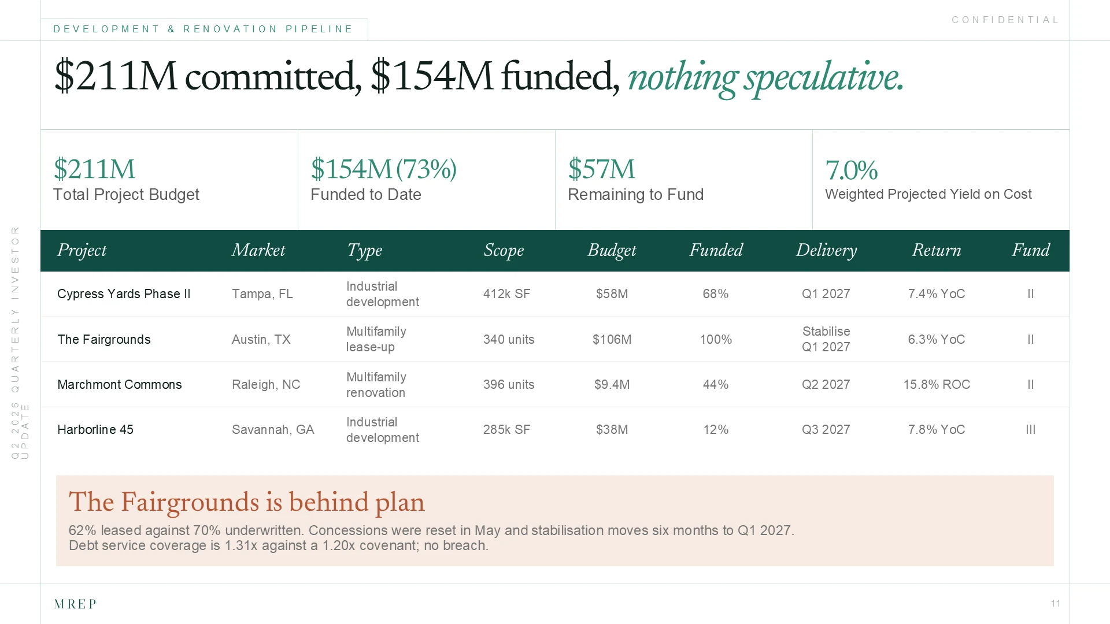
Task: Select the Development & Renovation Pipeline tab label
Action: pos(203,29)
